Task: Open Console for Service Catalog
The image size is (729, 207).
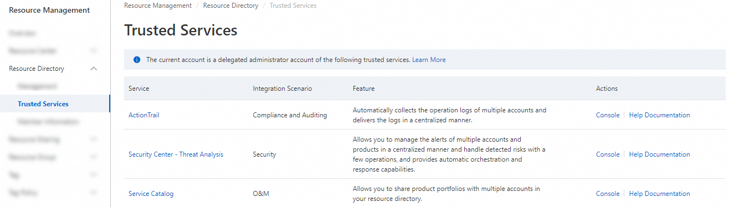Action: [x=608, y=194]
